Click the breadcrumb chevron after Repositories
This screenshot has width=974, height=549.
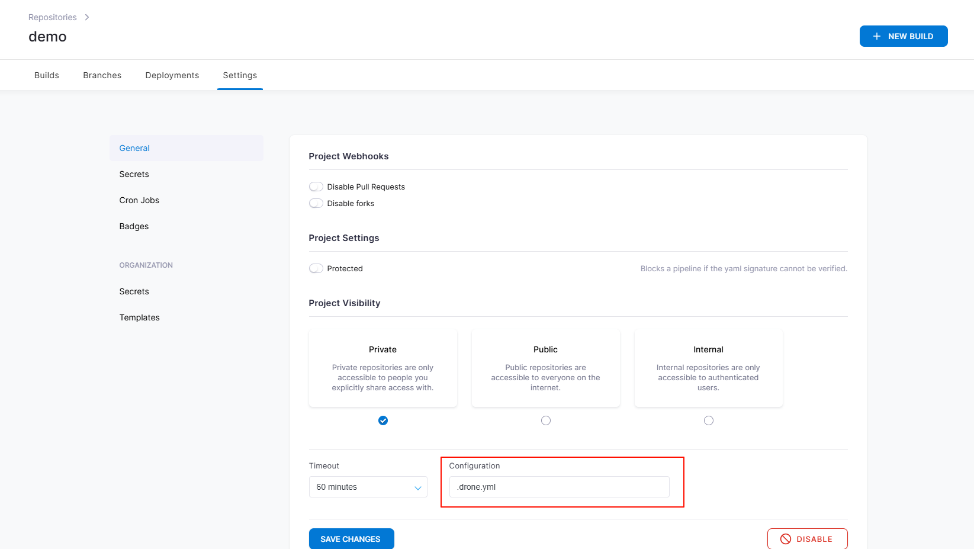click(x=87, y=17)
